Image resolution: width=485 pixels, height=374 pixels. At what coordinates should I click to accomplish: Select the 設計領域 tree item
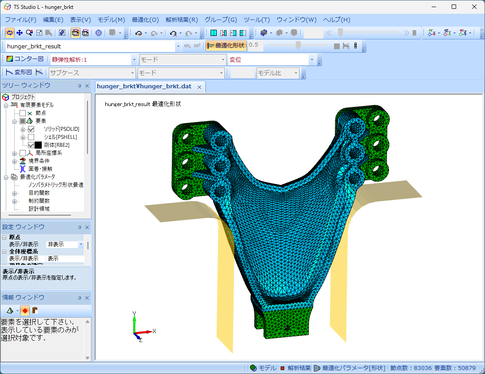[39, 209]
